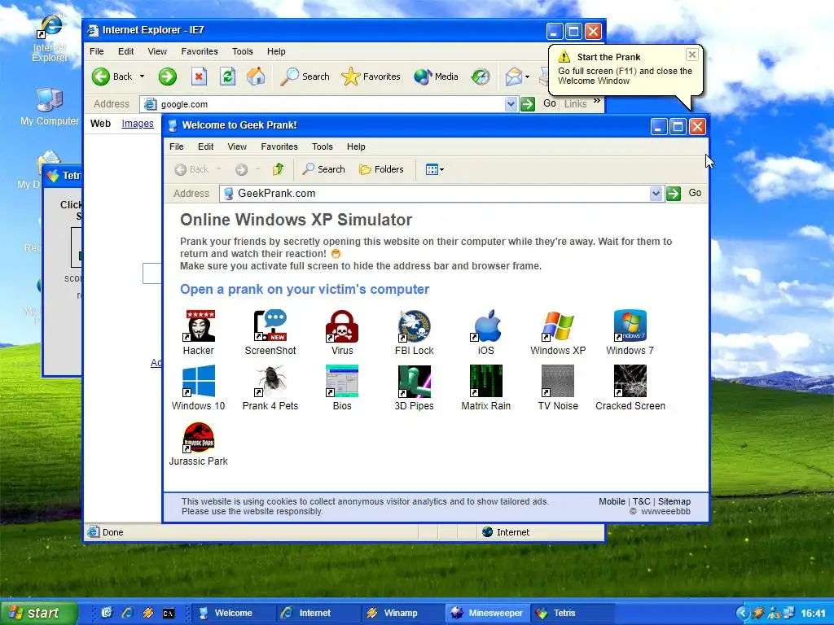Launch the ScreenShot prank icon
The image size is (834, 625).
click(x=270, y=332)
